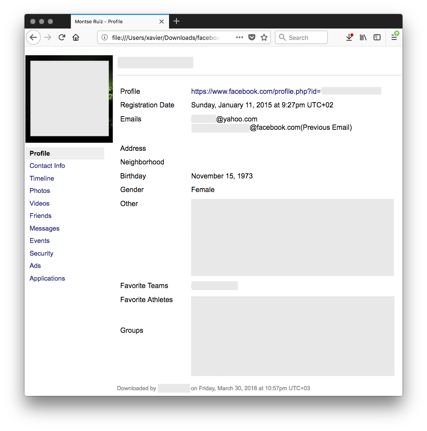Navigate to the Photos section

pyautogui.click(x=39, y=190)
